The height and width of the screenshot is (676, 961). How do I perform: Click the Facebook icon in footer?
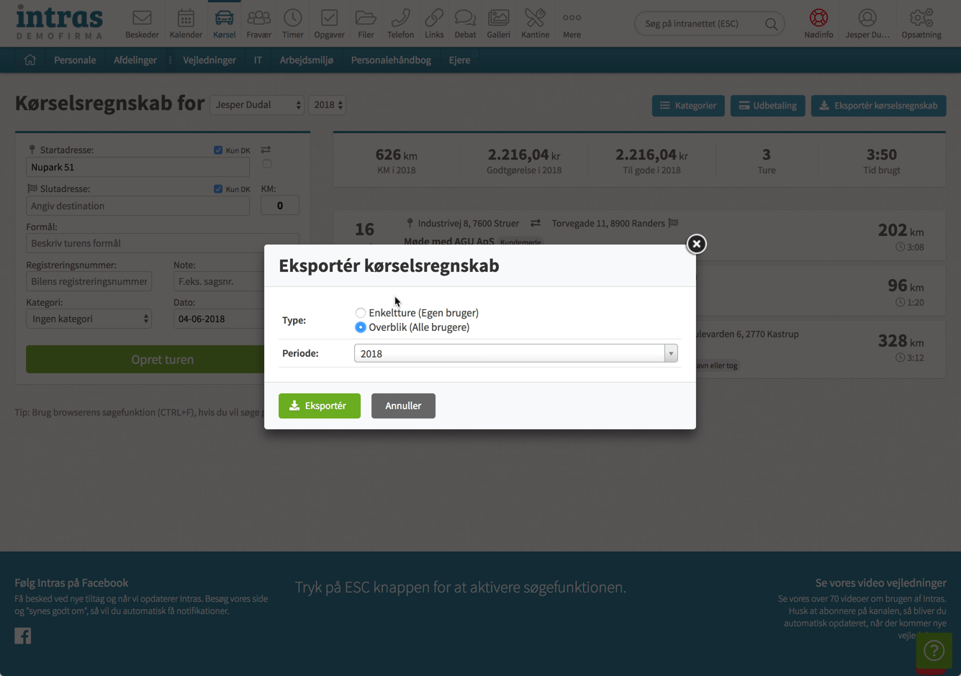coord(23,636)
